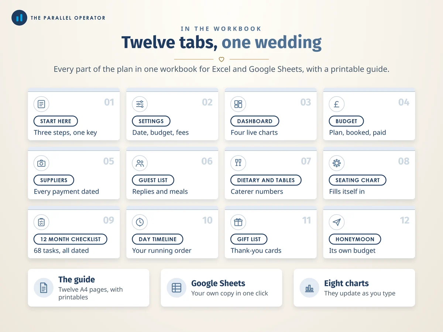Click 'Three steps, one key' caption
This screenshot has height=332, width=443.
click(x=65, y=132)
